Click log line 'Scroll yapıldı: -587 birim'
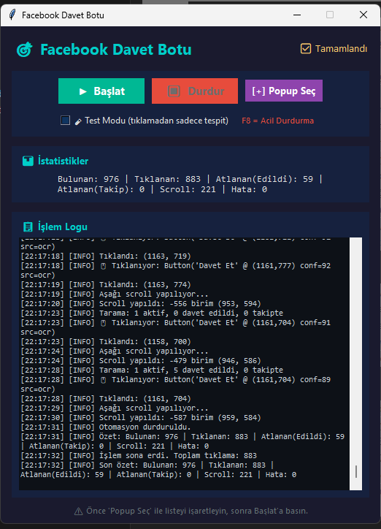381x529 pixels. point(141,418)
